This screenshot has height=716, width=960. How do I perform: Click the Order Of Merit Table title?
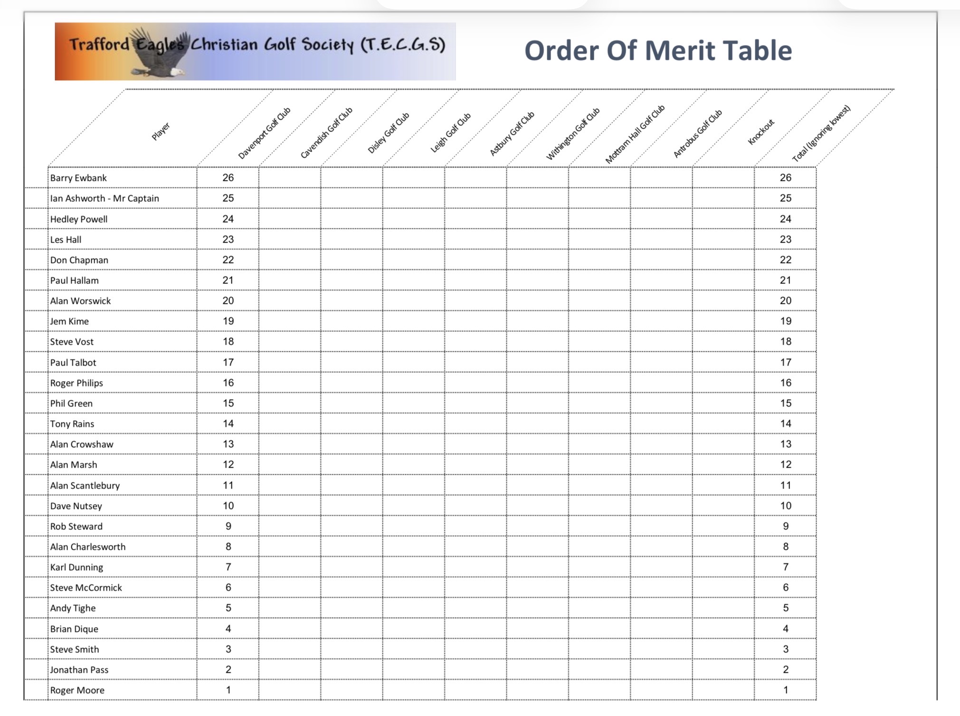658,51
